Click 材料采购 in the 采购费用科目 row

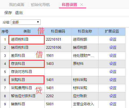pos(85,88)
